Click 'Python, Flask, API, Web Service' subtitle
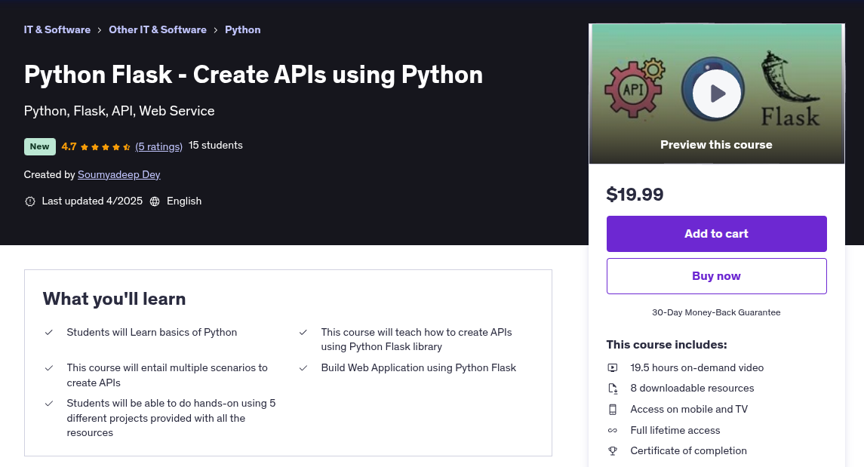Image resolution: width=864 pixels, height=467 pixels. pyautogui.click(x=119, y=111)
